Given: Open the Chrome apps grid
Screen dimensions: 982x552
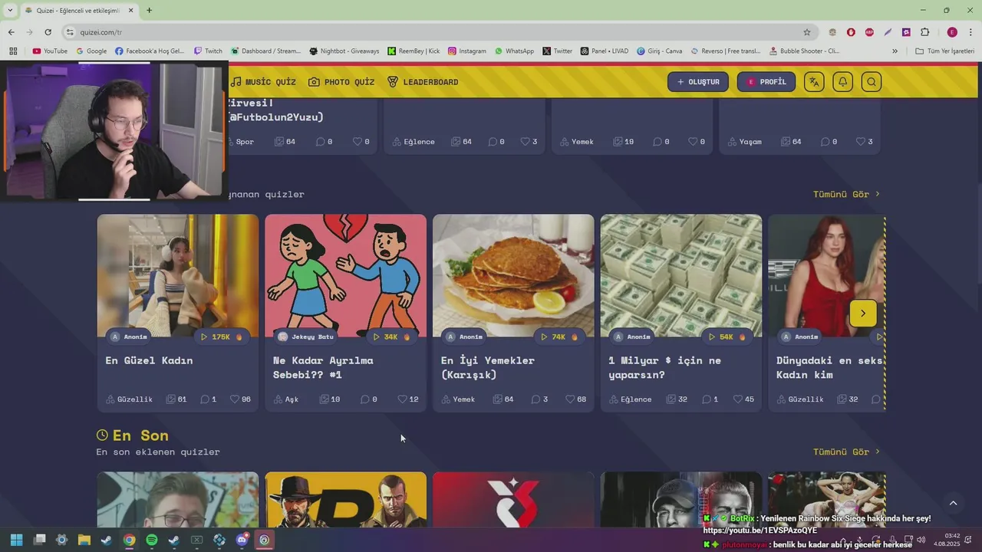Looking at the screenshot, I should pyautogui.click(x=13, y=51).
